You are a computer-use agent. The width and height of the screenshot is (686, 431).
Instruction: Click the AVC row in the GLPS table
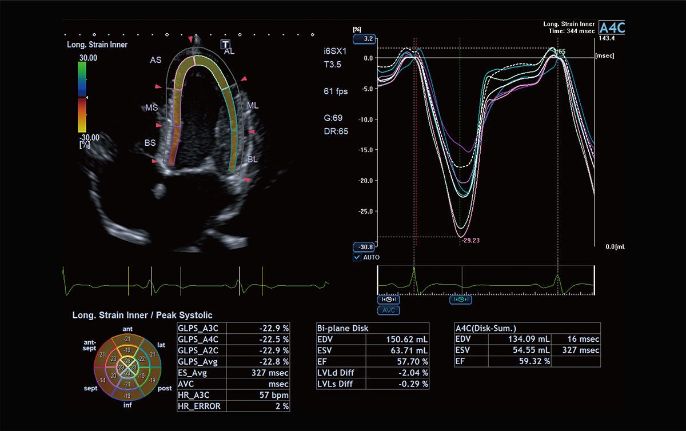pyautogui.click(x=234, y=384)
